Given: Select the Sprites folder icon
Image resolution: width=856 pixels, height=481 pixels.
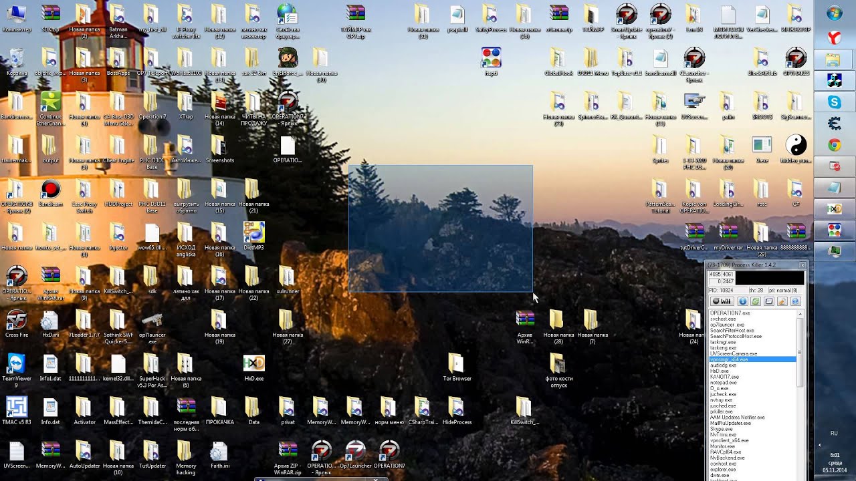Looking at the screenshot, I should pyautogui.click(x=660, y=148).
